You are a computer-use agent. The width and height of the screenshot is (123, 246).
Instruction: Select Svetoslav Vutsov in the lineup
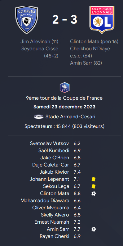pos(50,143)
